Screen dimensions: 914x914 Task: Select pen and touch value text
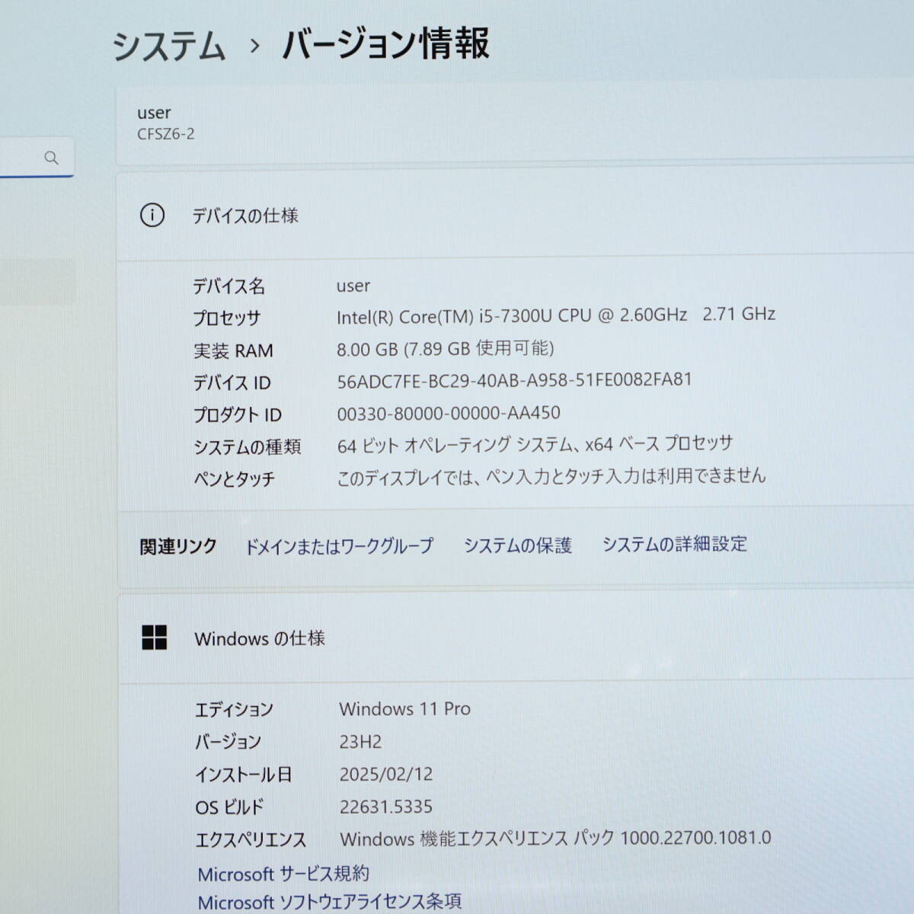551,477
